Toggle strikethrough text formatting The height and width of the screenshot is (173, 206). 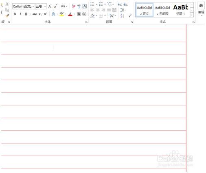[x=35, y=14]
